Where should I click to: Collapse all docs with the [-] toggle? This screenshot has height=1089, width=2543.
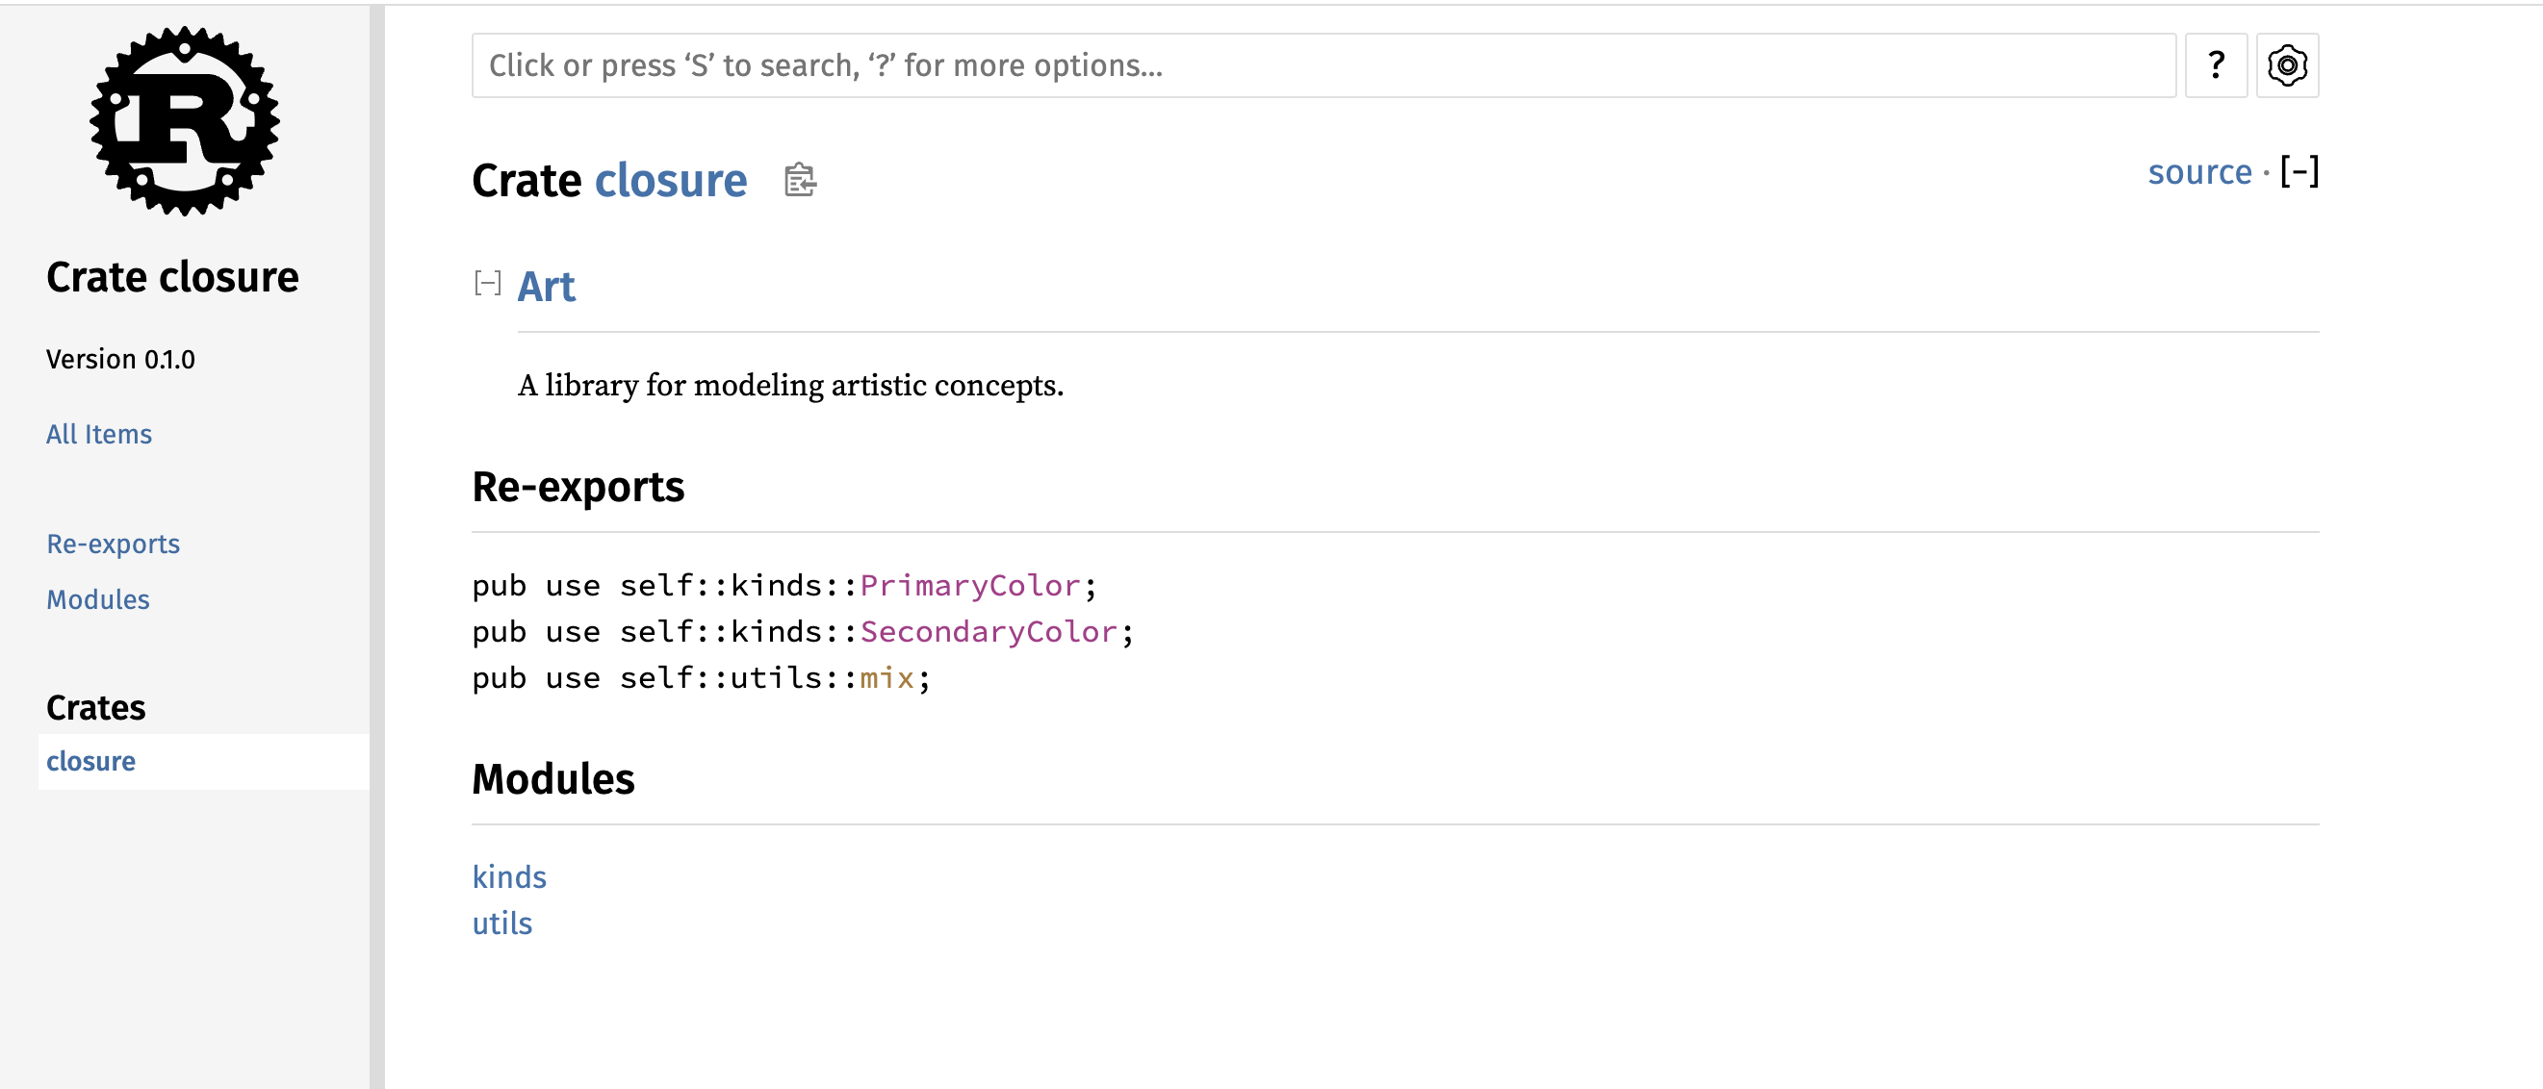coord(2299,172)
